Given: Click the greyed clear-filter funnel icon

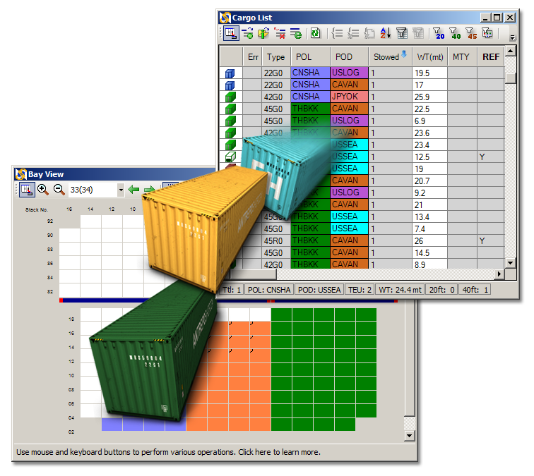Looking at the screenshot, I should click(x=418, y=33).
